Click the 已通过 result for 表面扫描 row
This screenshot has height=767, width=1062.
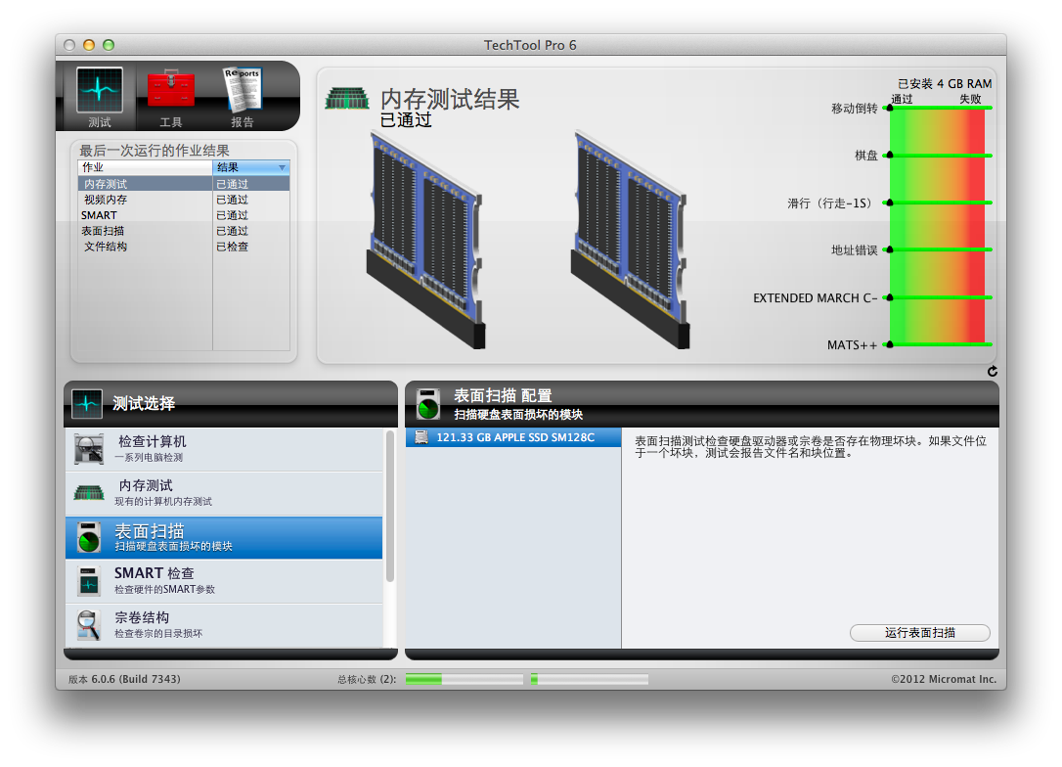[233, 231]
